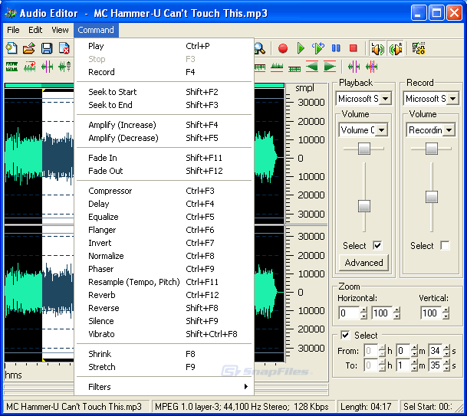Save the file using the floppy disk icon
The height and width of the screenshot is (416, 467).
pyautogui.click(x=47, y=48)
